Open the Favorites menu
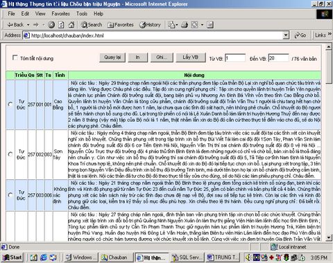 point(60,14)
